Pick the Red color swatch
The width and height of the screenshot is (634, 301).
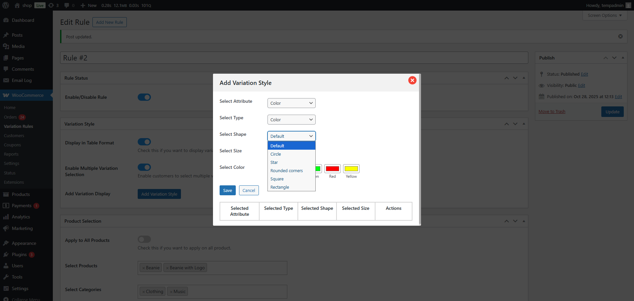(x=332, y=169)
